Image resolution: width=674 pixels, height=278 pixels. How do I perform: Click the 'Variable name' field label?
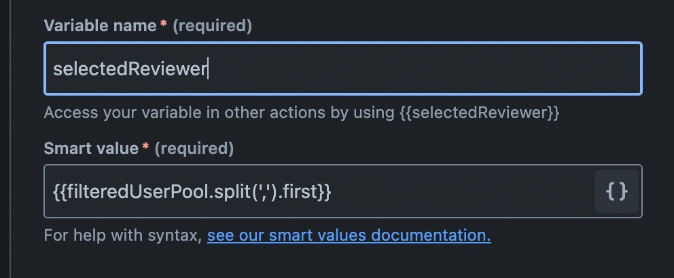(100, 26)
